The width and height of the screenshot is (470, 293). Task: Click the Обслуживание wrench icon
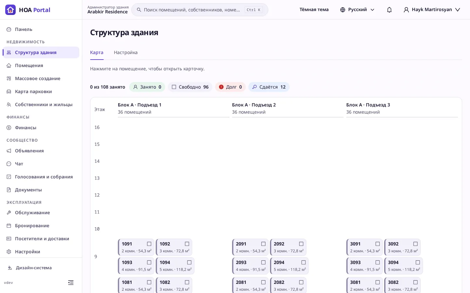point(9,213)
